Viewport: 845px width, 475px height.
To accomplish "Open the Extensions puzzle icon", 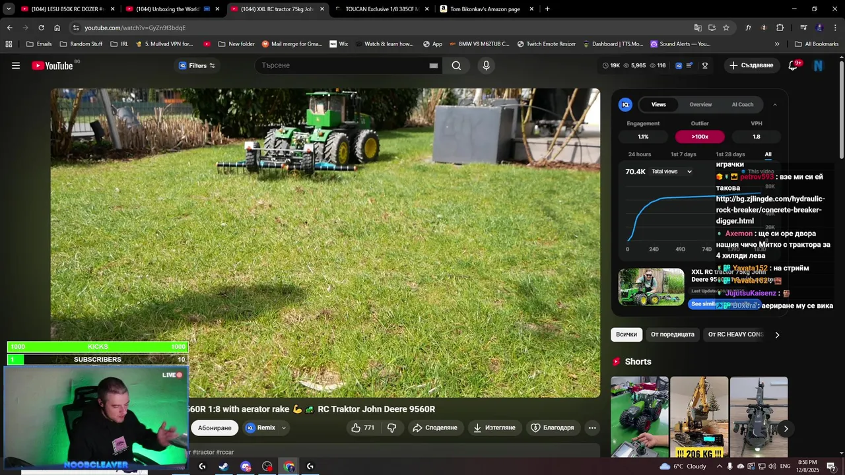I will pos(780,28).
